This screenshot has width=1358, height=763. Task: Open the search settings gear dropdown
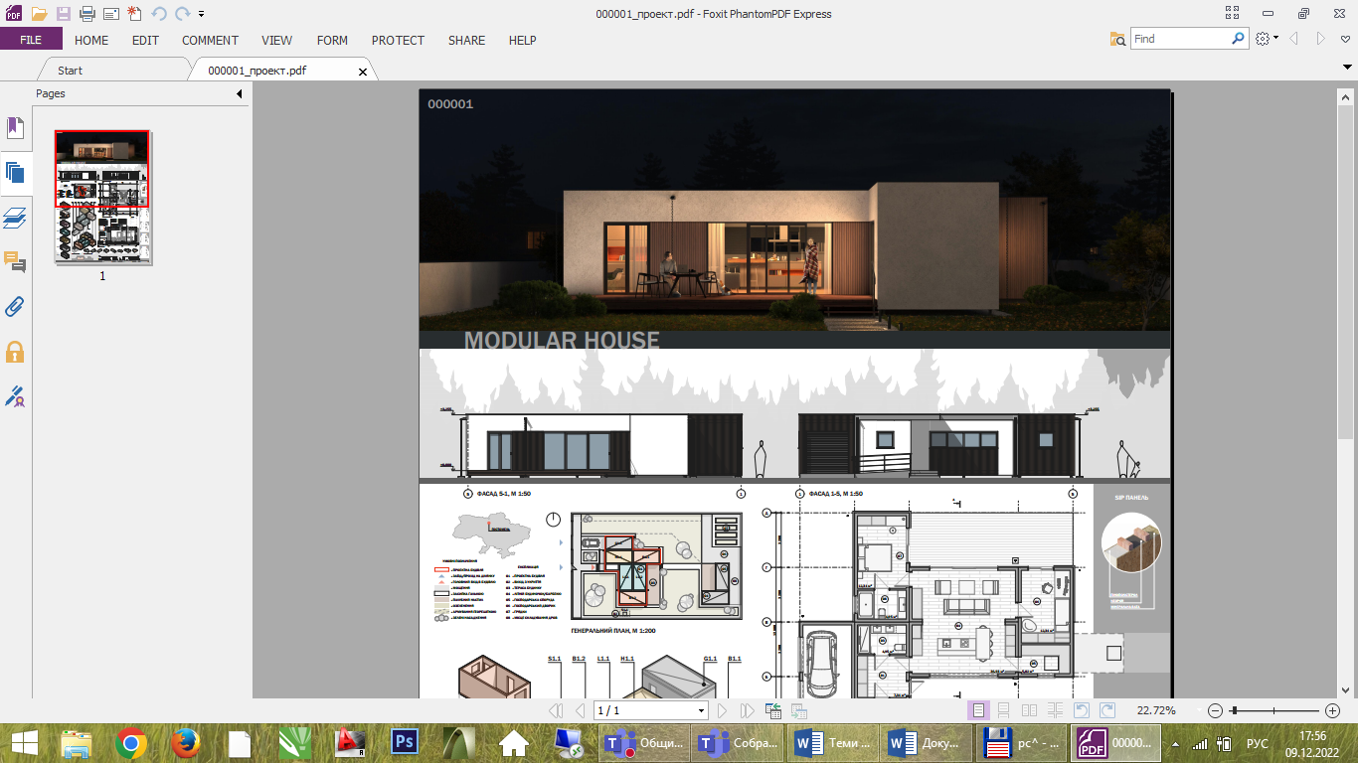pos(1266,39)
